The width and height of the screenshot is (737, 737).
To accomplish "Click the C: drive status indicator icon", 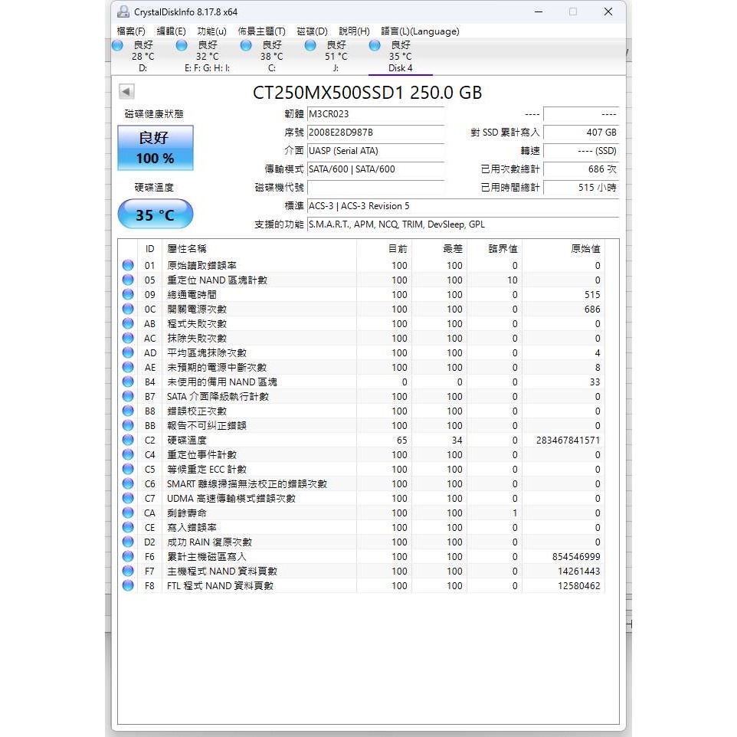I will click(x=245, y=46).
